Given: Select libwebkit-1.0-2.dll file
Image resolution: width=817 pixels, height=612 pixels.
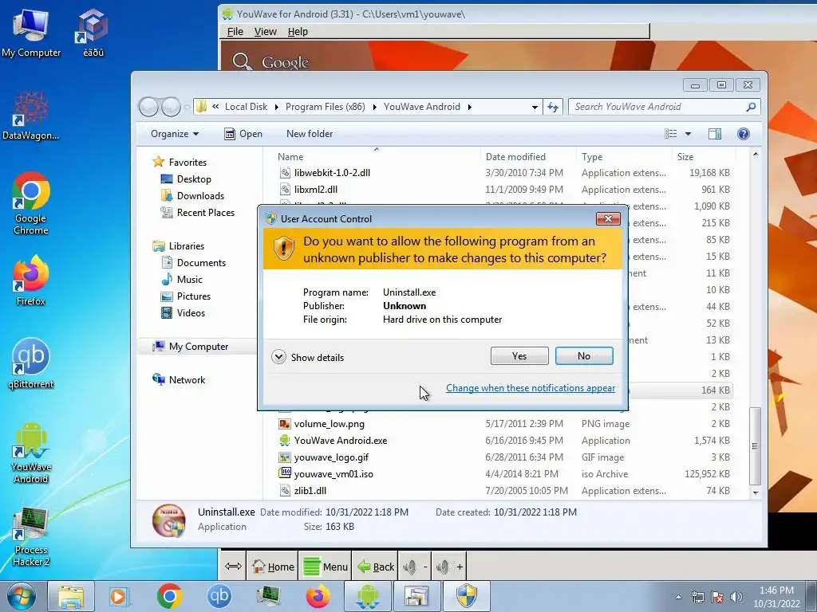Looking at the screenshot, I should [x=332, y=173].
